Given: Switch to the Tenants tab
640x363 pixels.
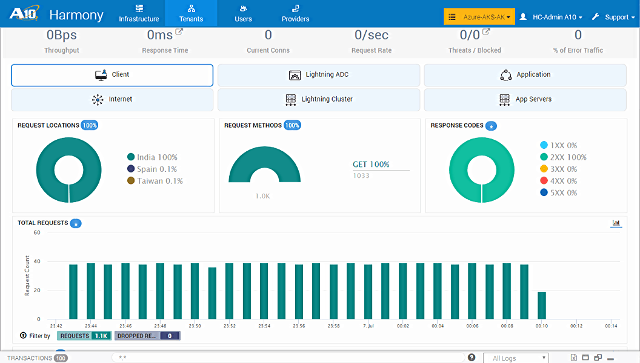Looking at the screenshot, I should (x=191, y=13).
